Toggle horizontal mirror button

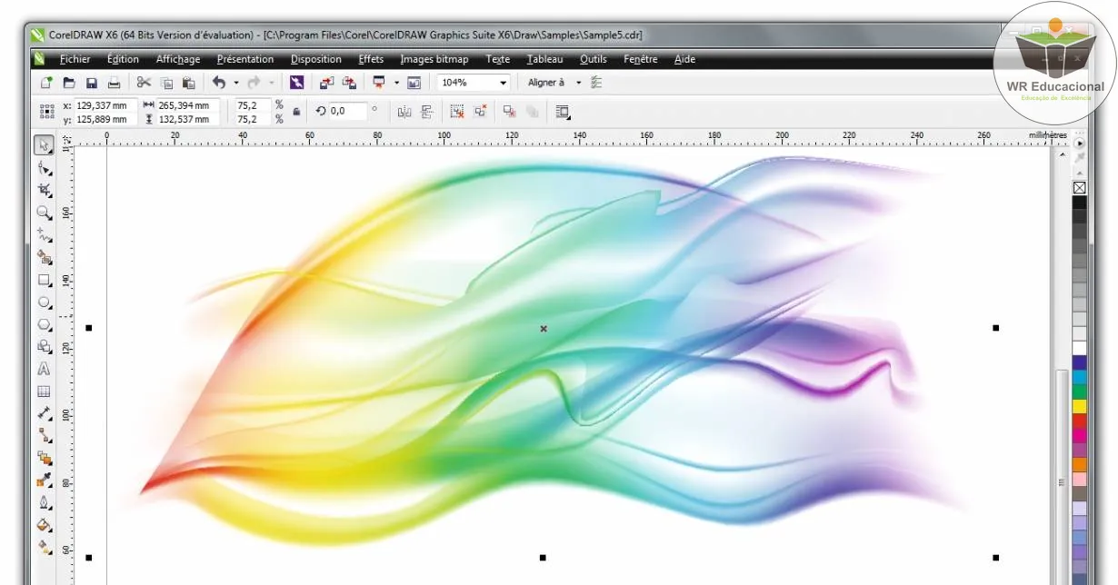tap(404, 112)
